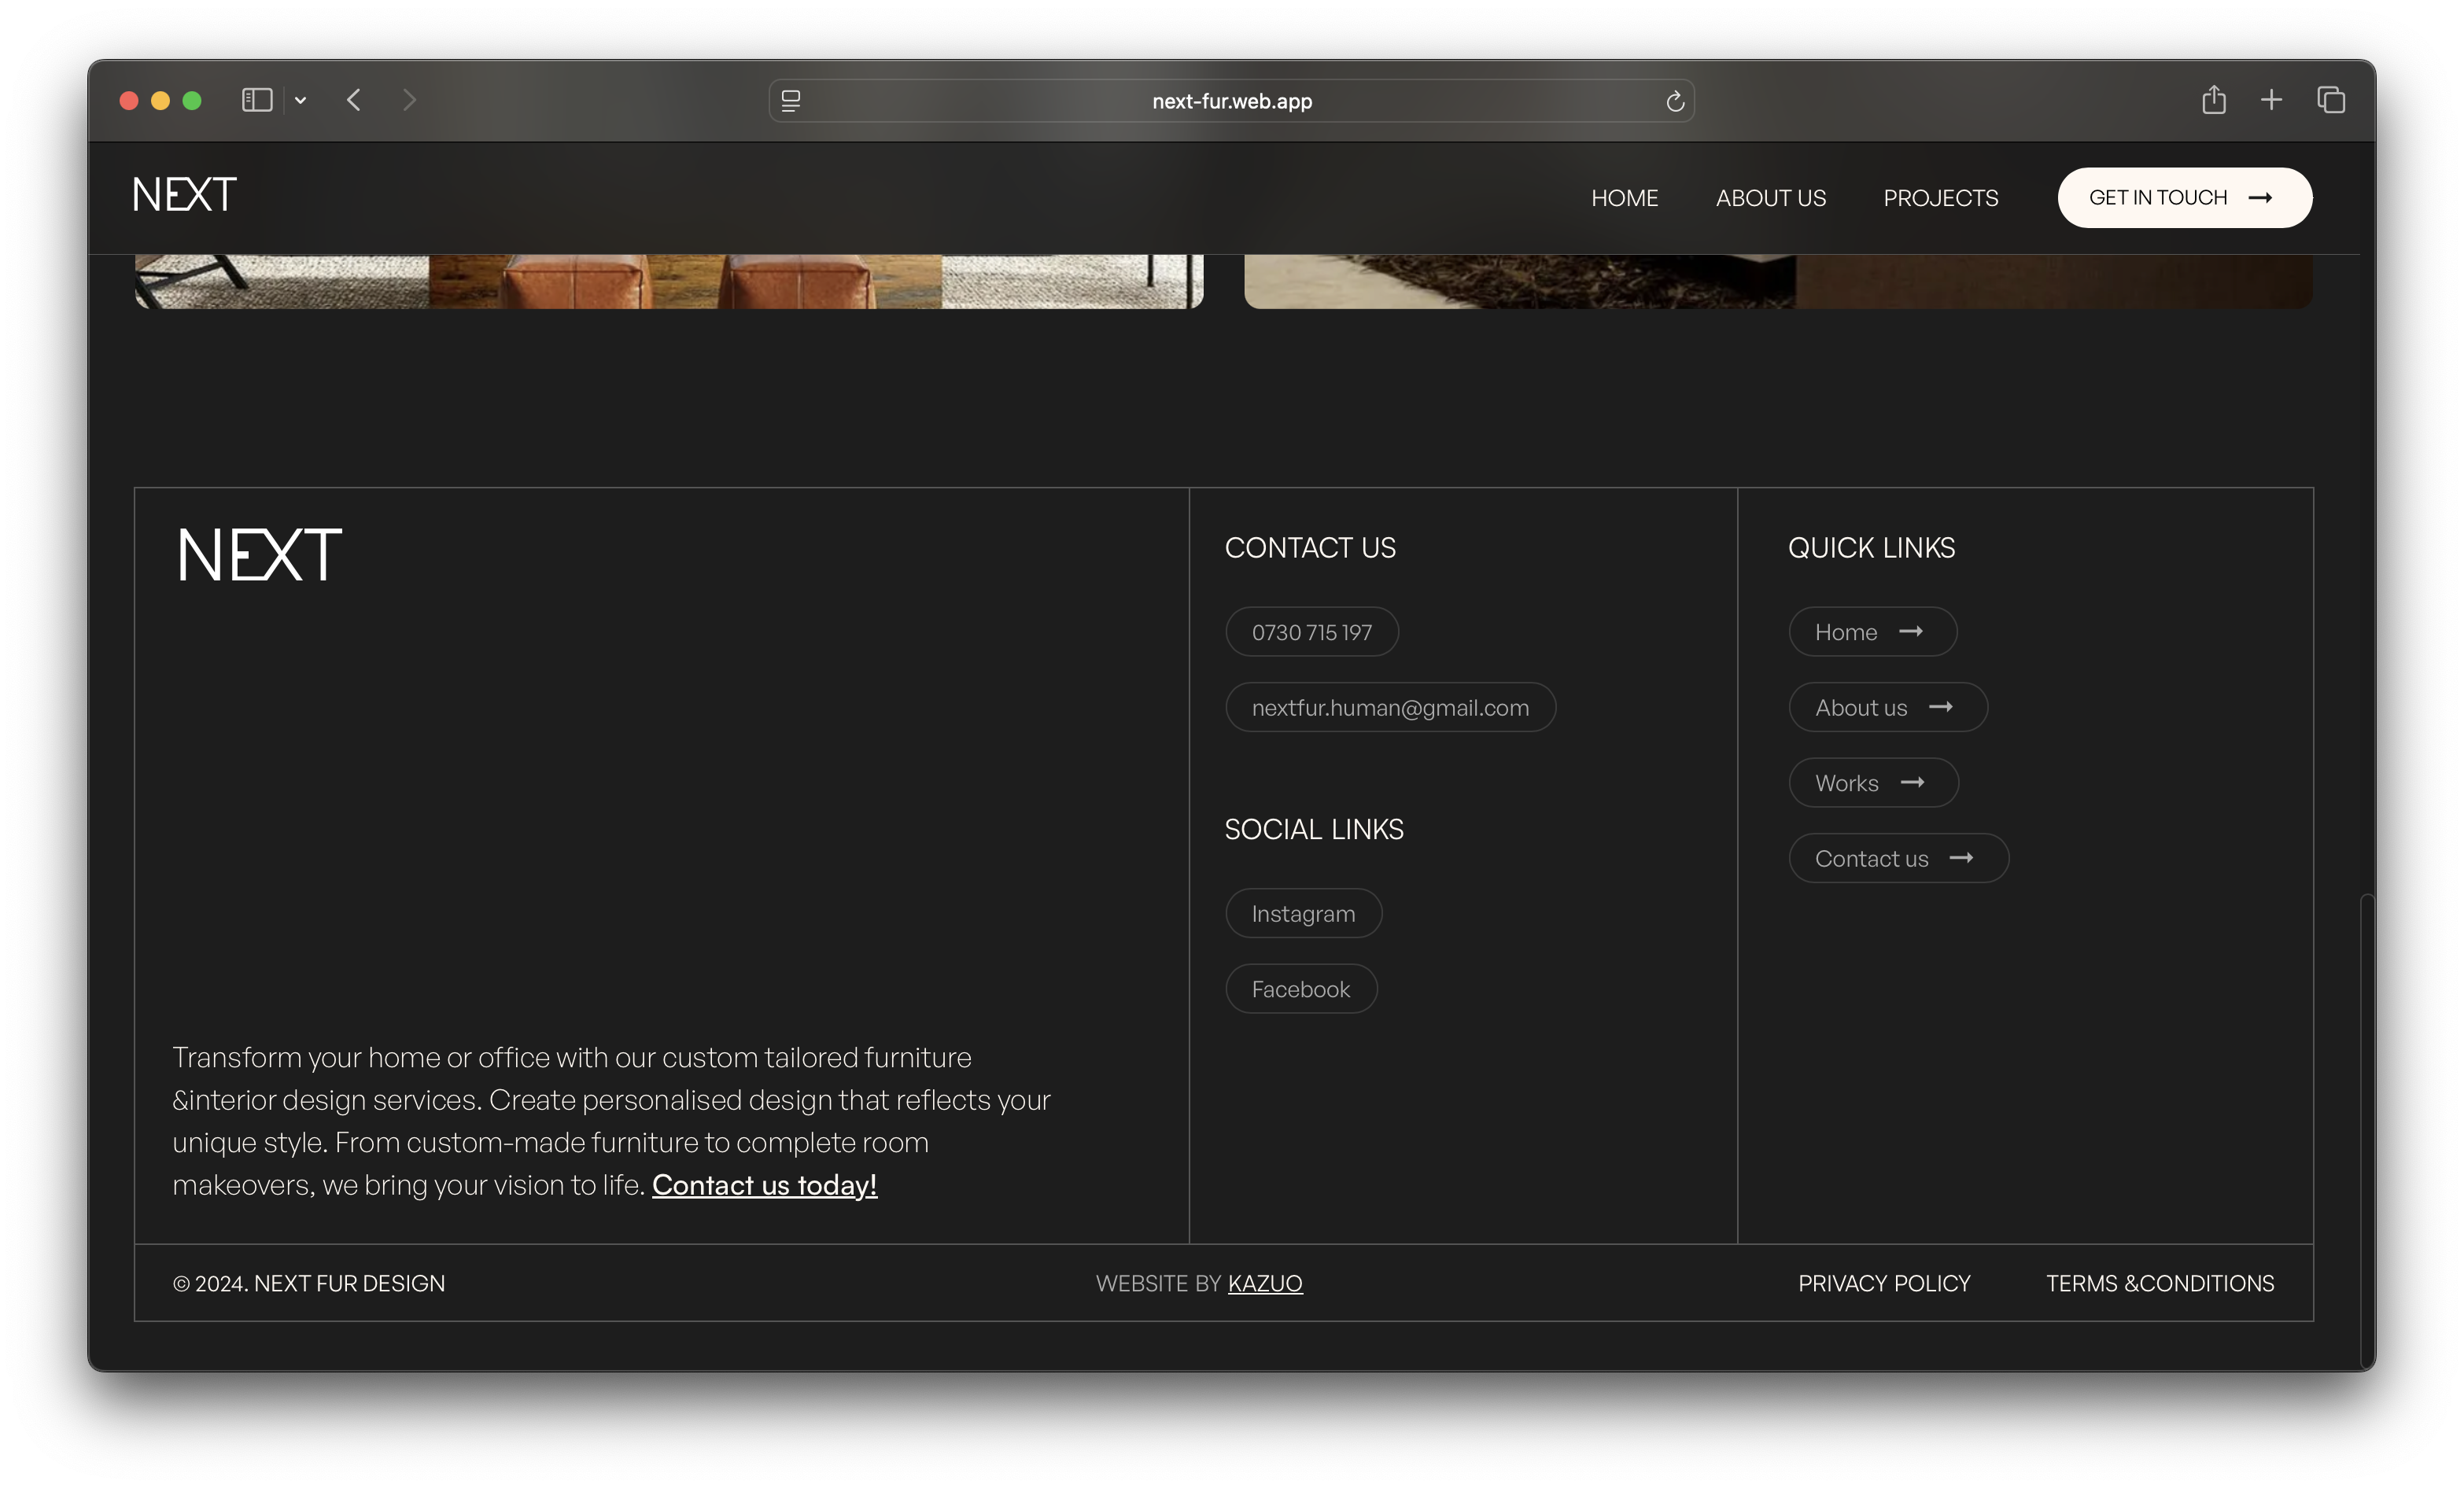Go forward with the forward arrow
Image resolution: width=2464 pixels, height=1488 pixels.
point(408,100)
